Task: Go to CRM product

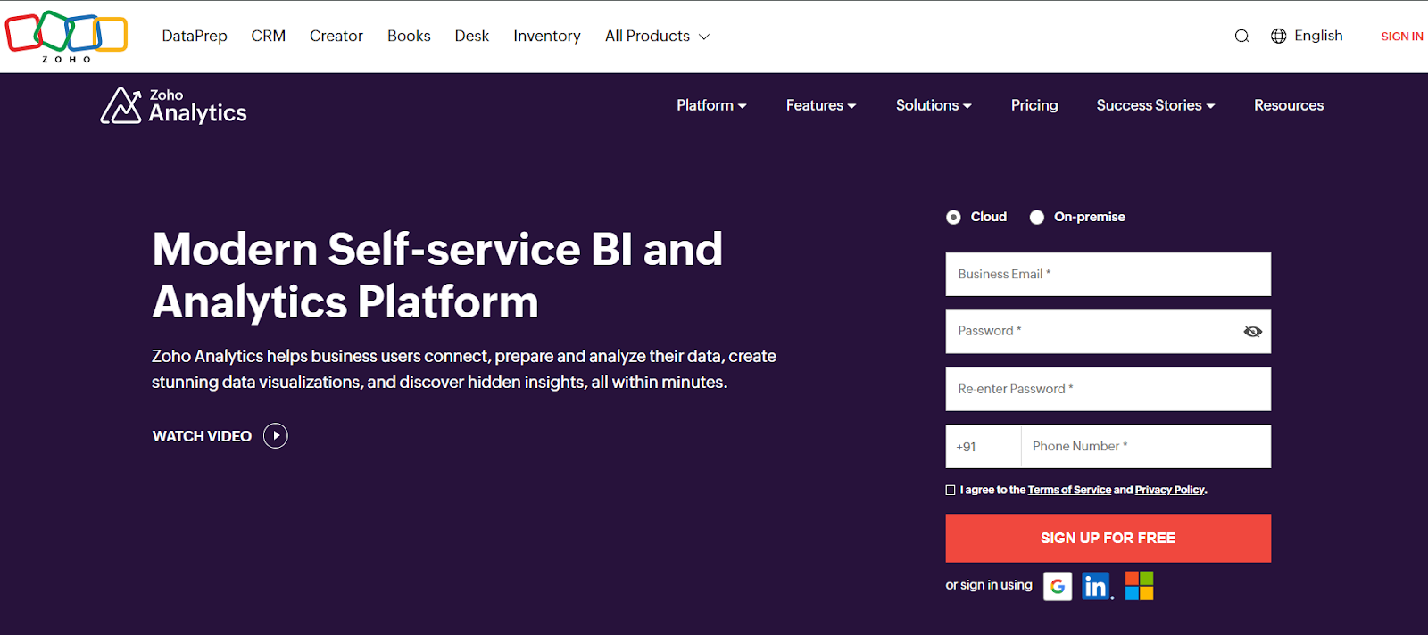Action: point(269,37)
